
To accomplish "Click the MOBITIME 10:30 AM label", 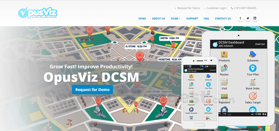I will click(x=170, y=59).
